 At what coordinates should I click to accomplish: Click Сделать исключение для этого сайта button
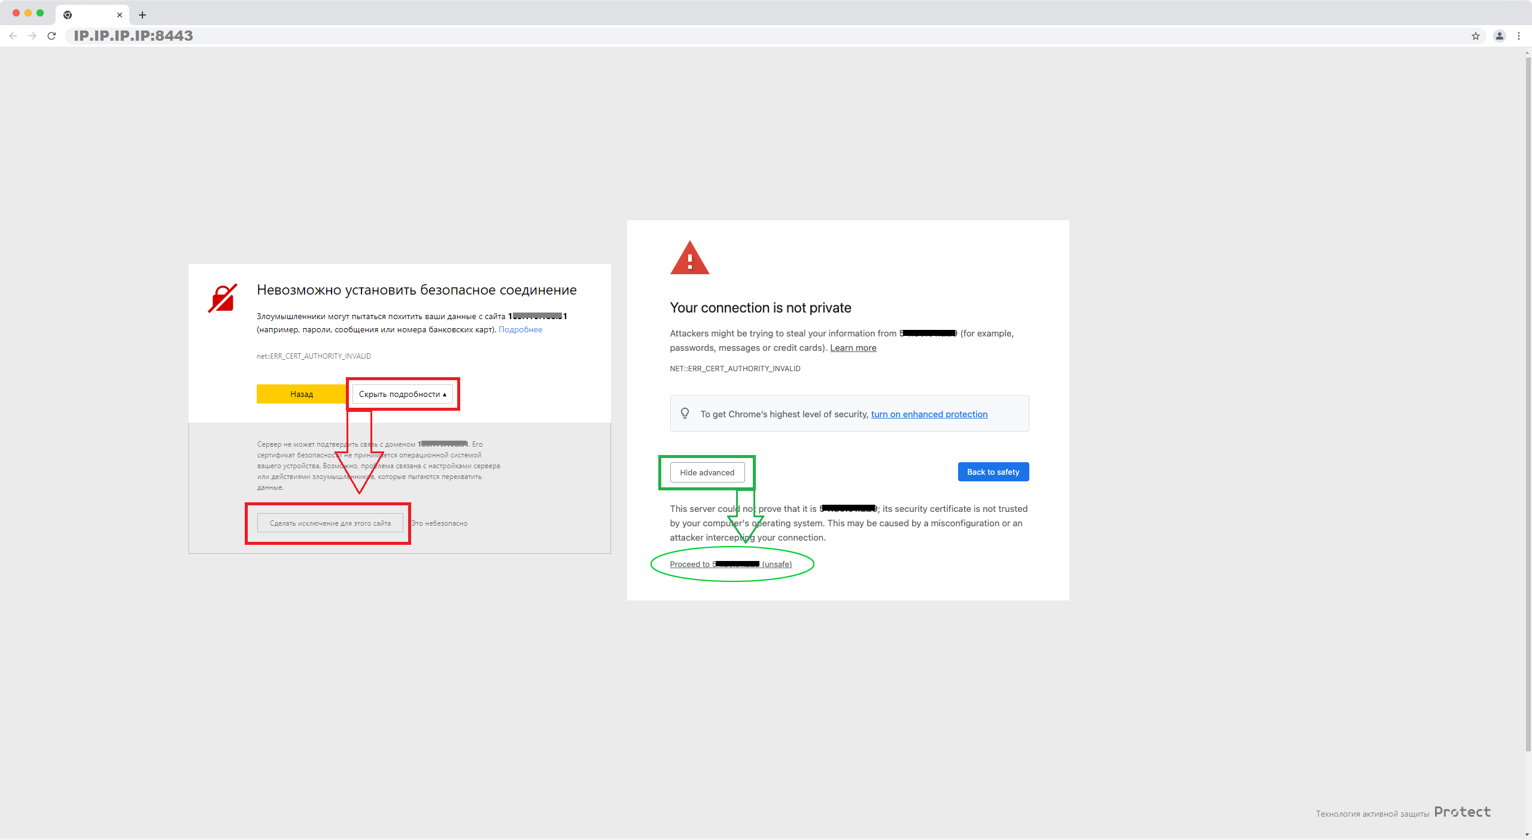pyautogui.click(x=330, y=523)
